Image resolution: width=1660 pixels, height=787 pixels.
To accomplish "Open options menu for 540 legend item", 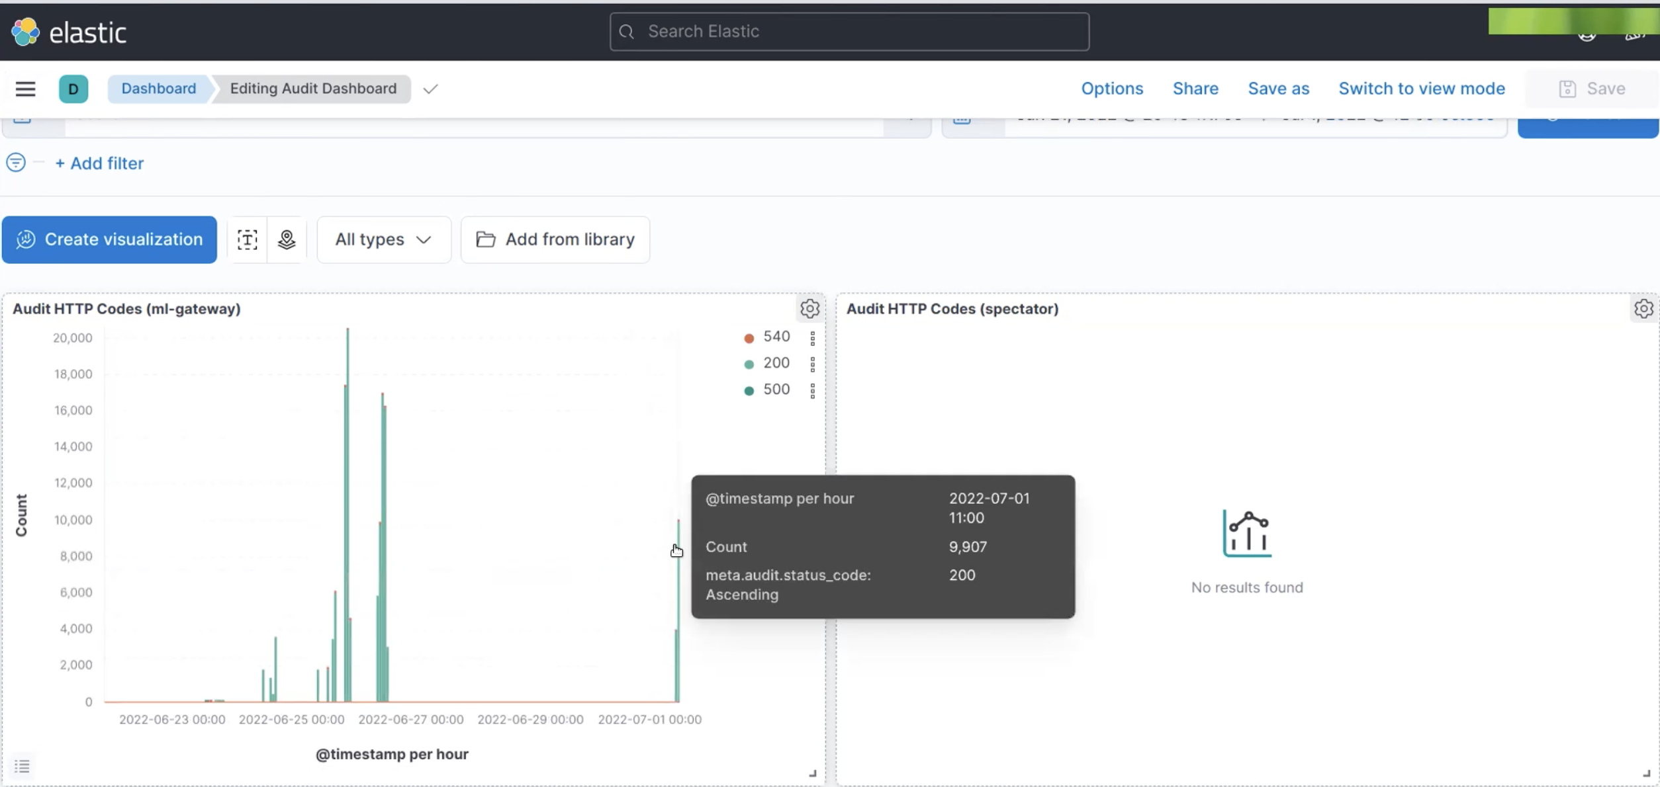I will (x=813, y=338).
